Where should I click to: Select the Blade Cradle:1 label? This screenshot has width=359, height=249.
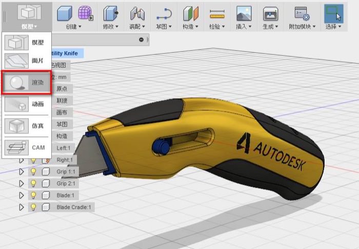[74, 207]
